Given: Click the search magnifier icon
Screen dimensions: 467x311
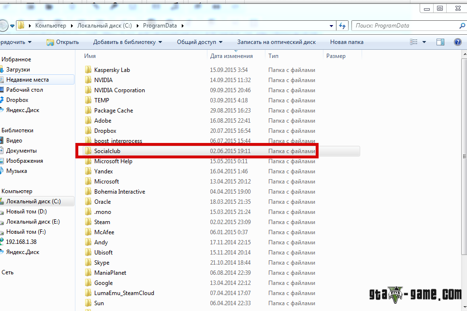Looking at the screenshot, I should point(462,26).
